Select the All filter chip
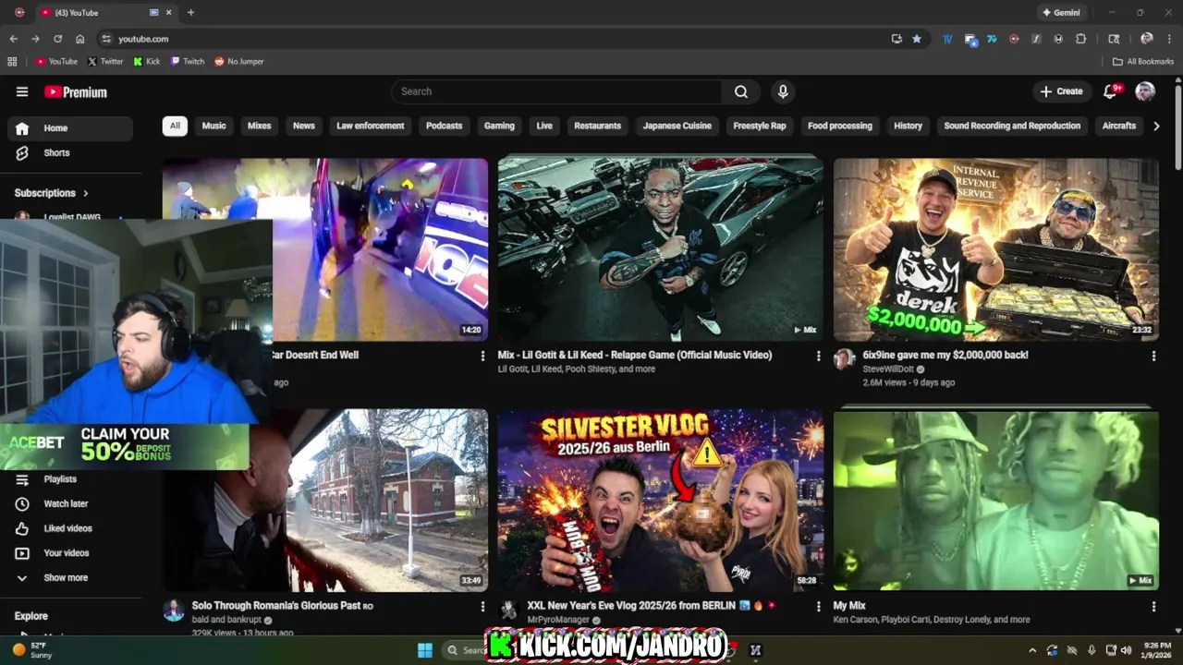The height and width of the screenshot is (665, 1183). (x=175, y=126)
